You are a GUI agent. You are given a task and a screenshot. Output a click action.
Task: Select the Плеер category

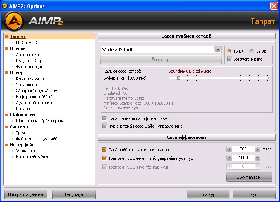(x=17, y=73)
